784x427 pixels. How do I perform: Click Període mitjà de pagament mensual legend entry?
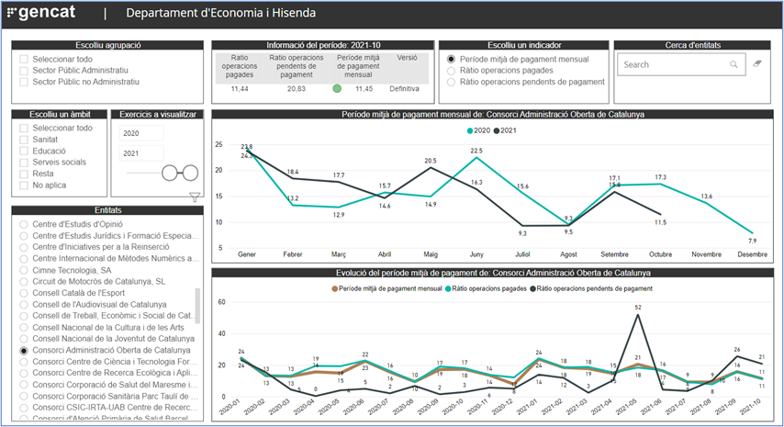[387, 288]
